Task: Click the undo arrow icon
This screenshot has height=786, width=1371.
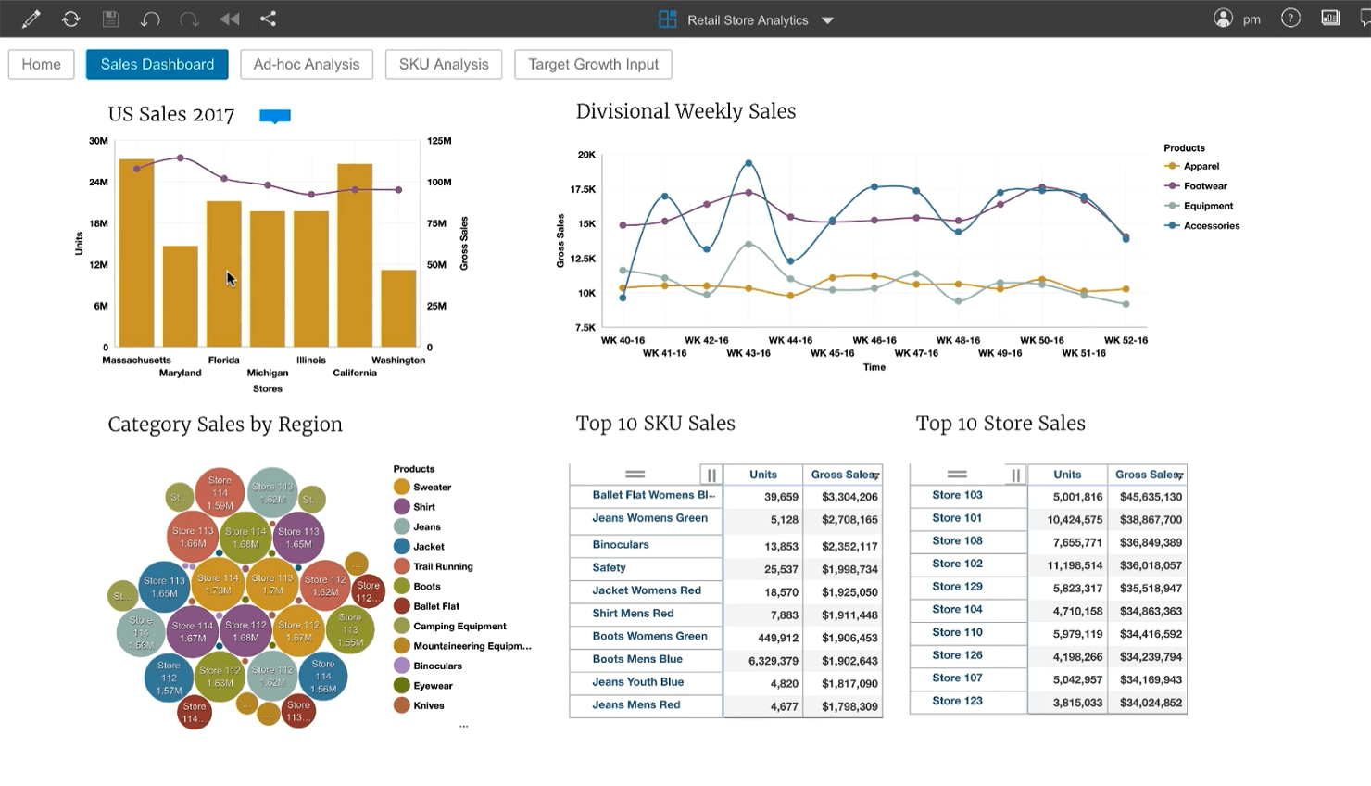Action: (150, 19)
